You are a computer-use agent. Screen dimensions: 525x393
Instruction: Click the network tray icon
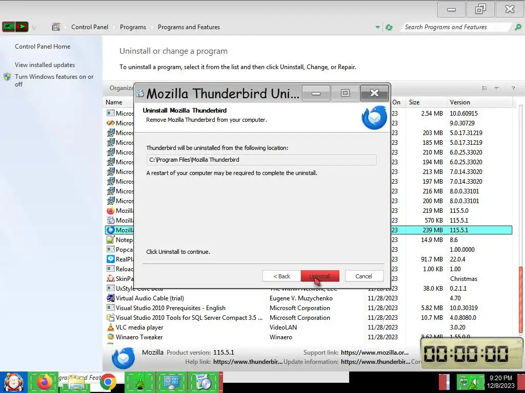(x=463, y=382)
